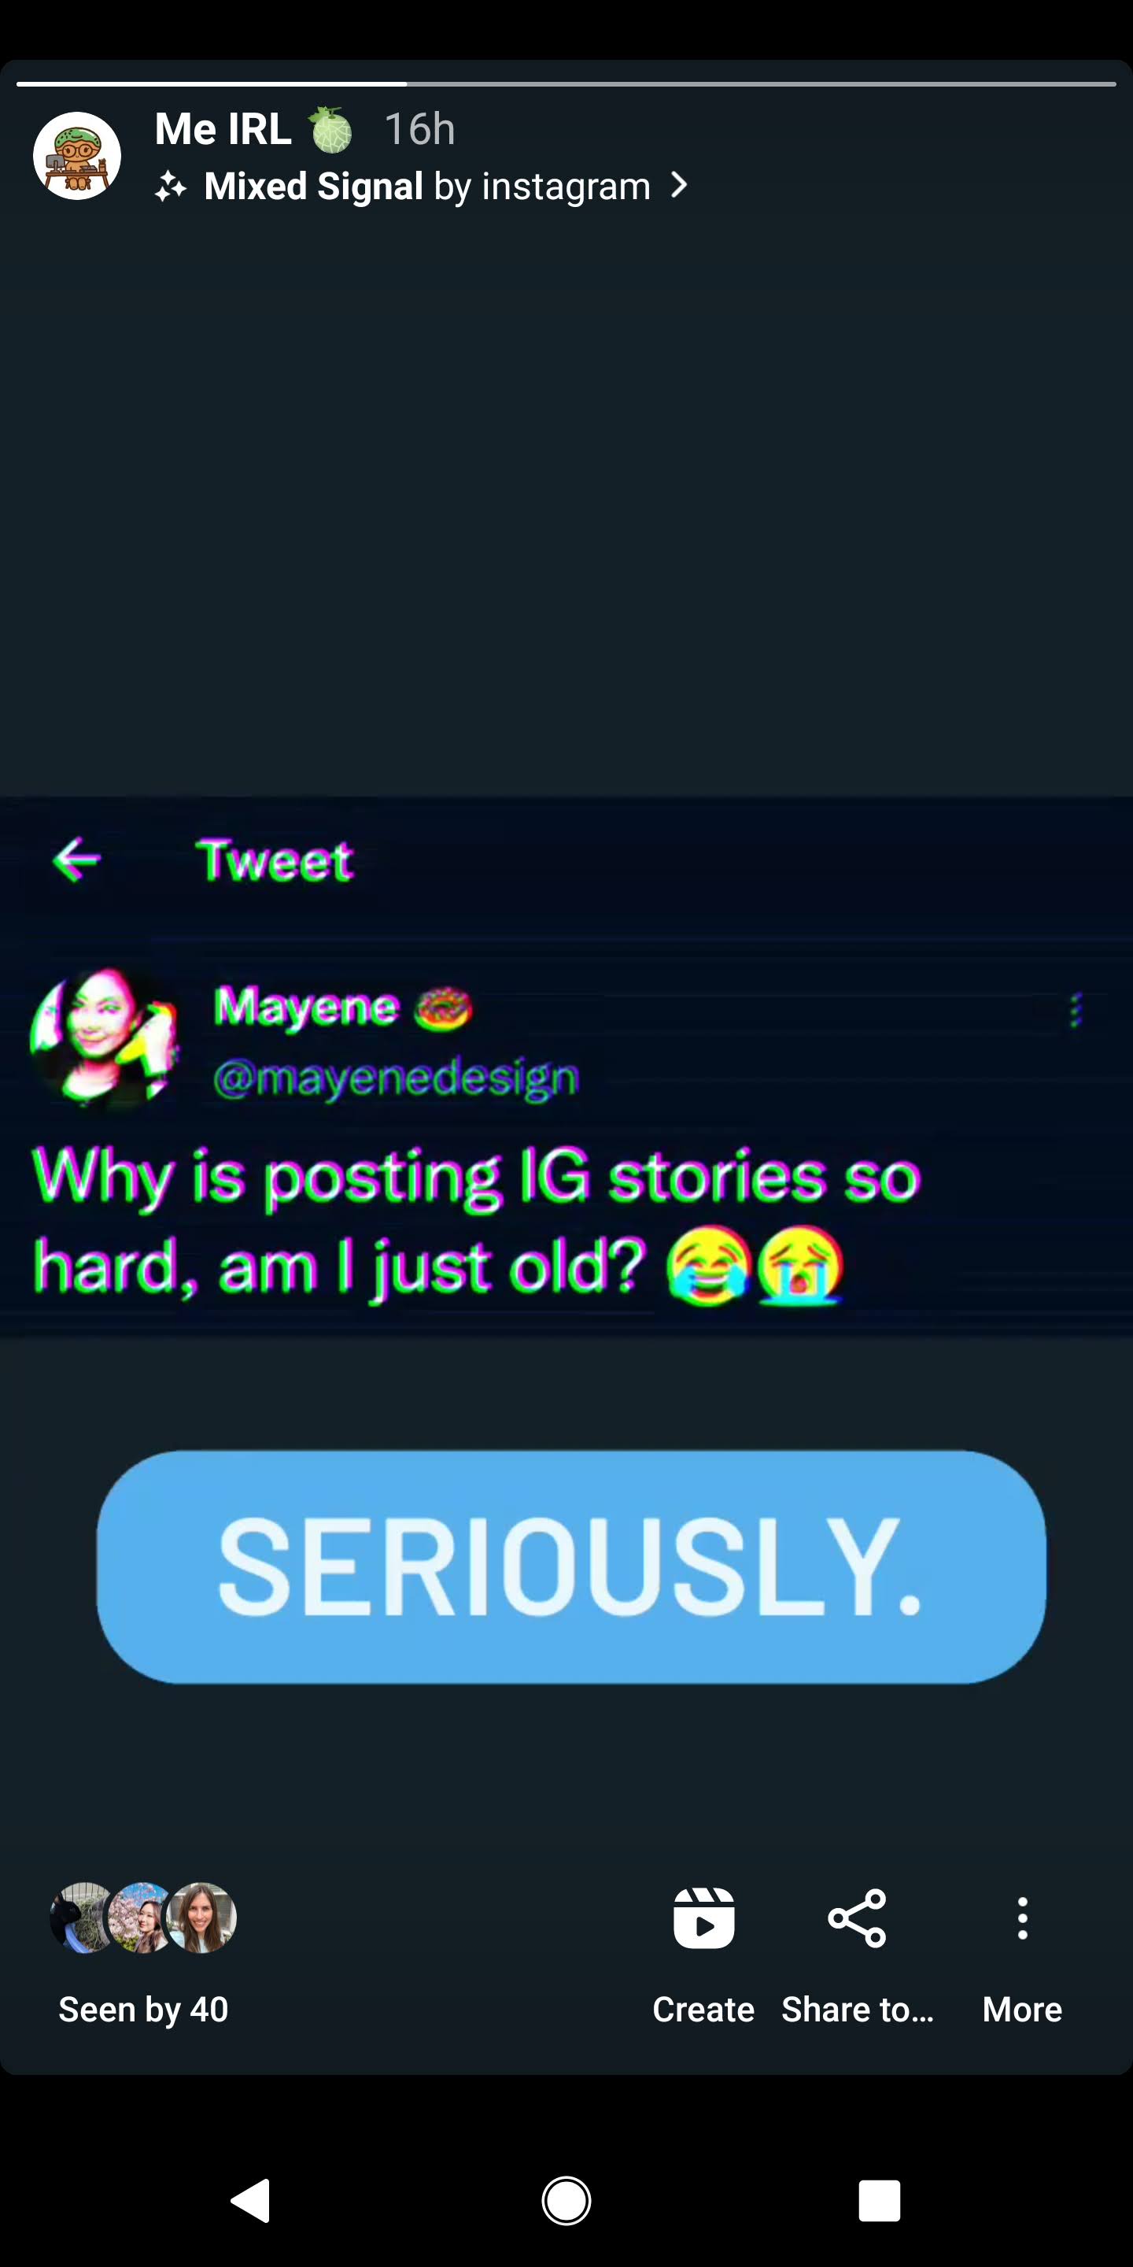The width and height of the screenshot is (1133, 2267).
Task: Tap the three-dot icon on Mayene's tweet
Action: point(1074,1010)
